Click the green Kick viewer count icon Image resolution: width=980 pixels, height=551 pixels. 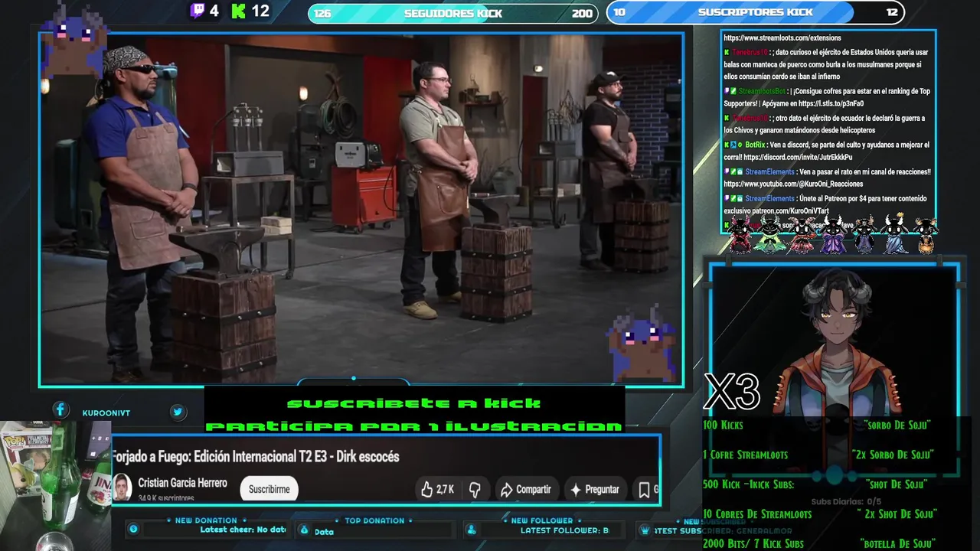click(x=238, y=11)
